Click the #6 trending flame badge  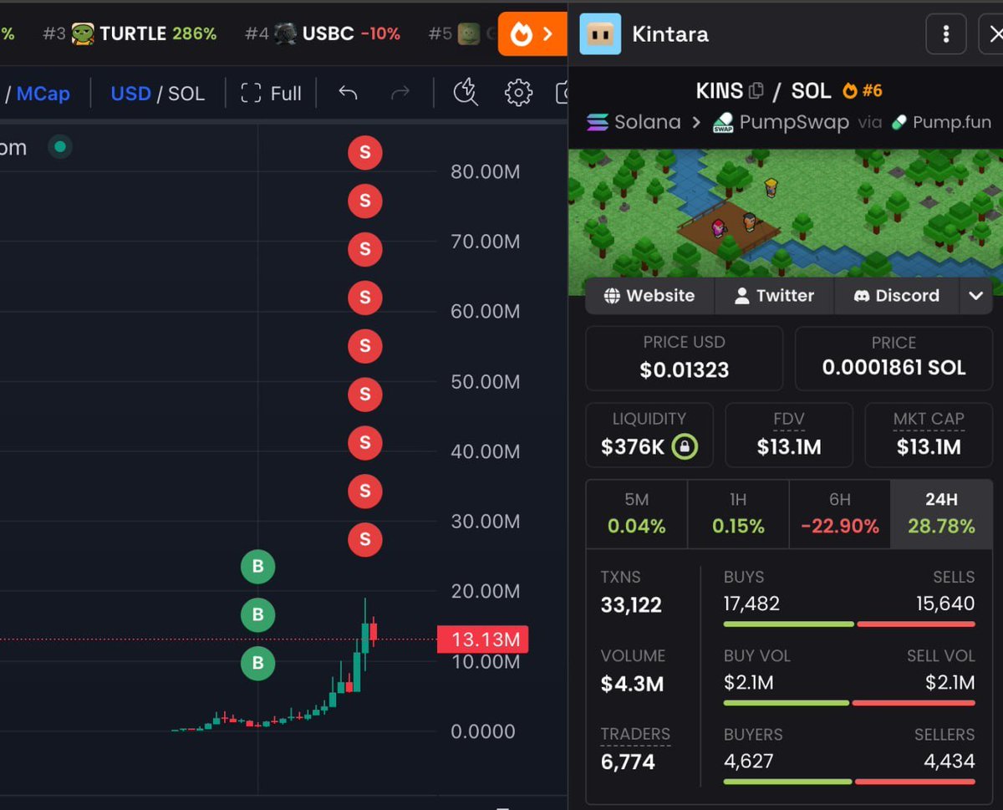(862, 90)
